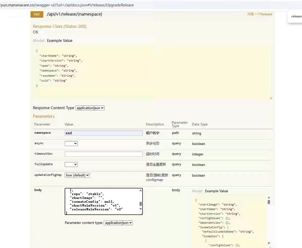Focus the timeoutSec input field

coord(104,154)
